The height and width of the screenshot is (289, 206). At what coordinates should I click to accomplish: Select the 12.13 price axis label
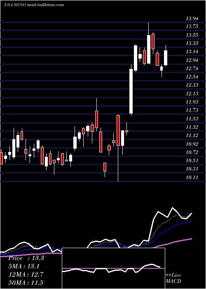(x=192, y=93)
